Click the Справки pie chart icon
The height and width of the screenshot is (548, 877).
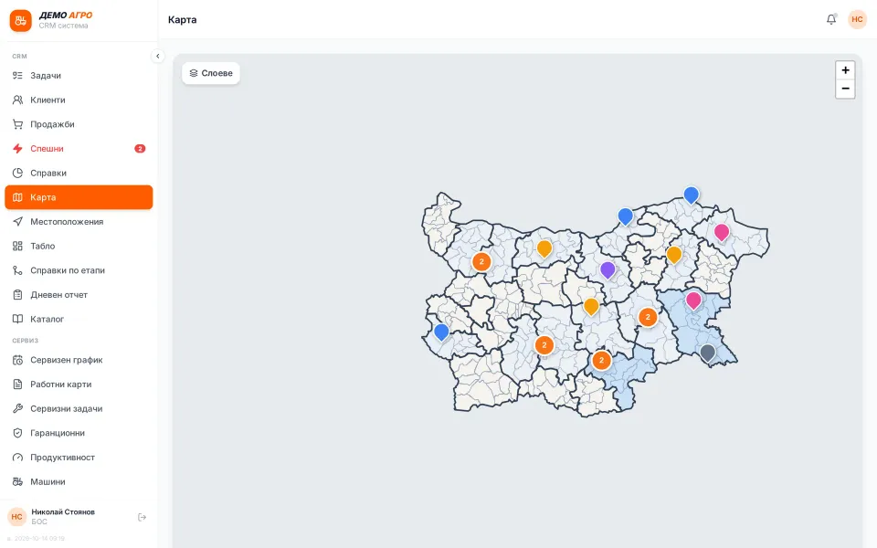coord(18,173)
